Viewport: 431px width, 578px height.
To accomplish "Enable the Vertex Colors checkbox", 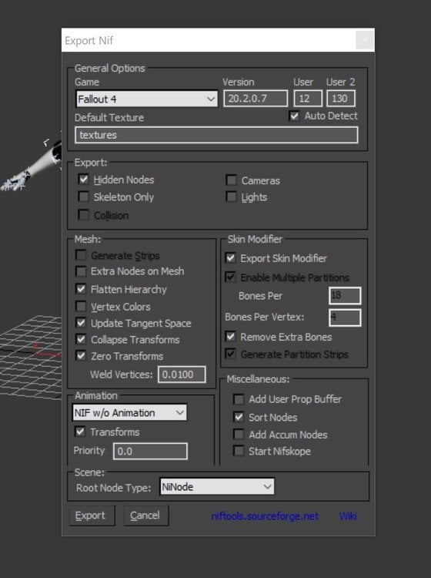I will (81, 306).
